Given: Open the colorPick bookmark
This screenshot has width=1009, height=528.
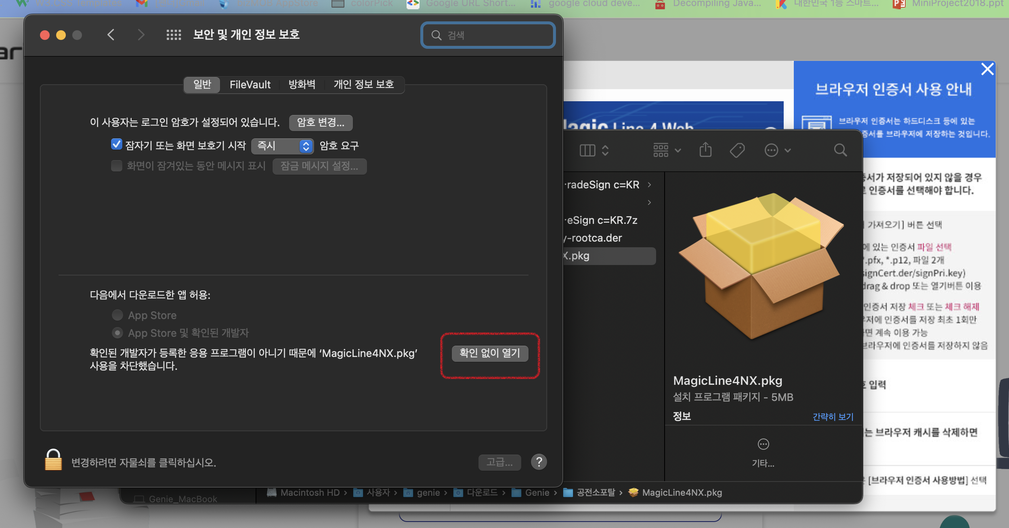Looking at the screenshot, I should (x=361, y=4).
